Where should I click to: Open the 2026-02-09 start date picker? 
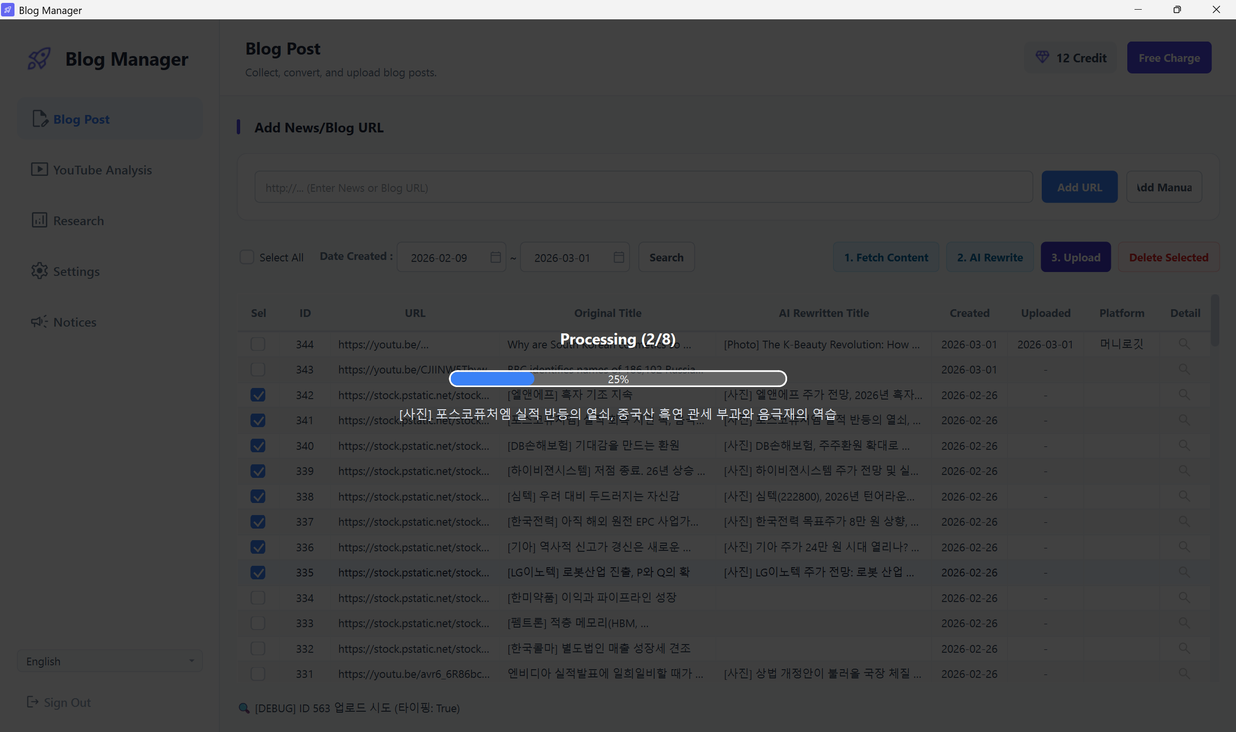[x=439, y=258]
